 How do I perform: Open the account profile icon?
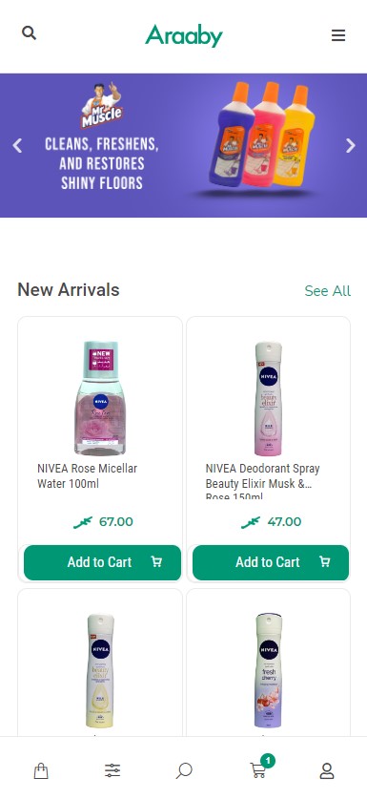click(327, 771)
